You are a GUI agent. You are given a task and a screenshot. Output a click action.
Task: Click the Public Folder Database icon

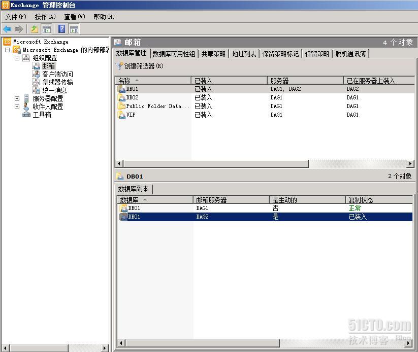coord(121,106)
